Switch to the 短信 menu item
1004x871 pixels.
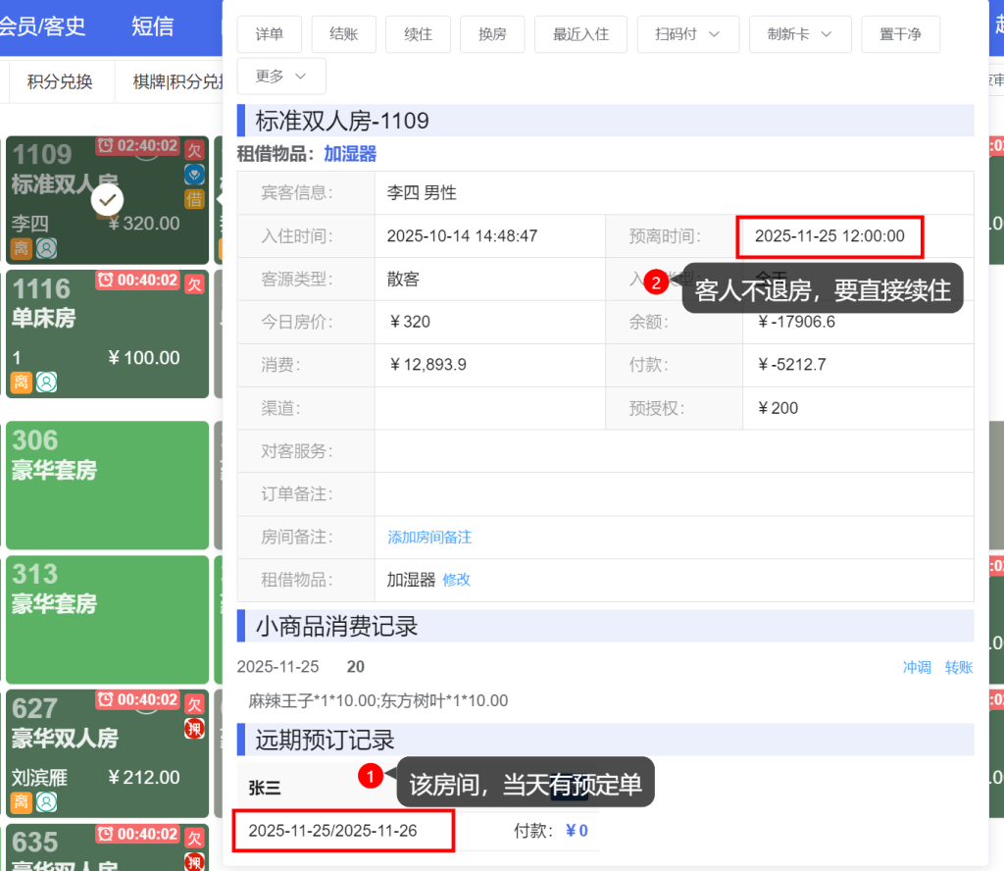(152, 27)
